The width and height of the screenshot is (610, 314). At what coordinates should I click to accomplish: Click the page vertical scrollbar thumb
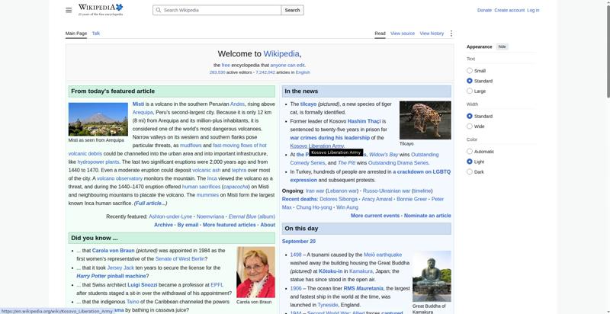pos(608,50)
